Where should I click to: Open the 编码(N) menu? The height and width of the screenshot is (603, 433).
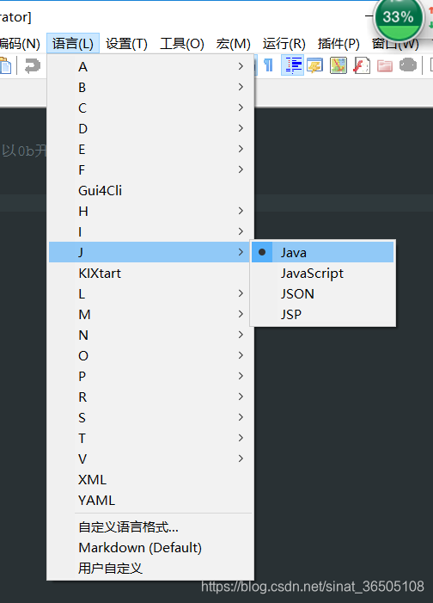20,44
